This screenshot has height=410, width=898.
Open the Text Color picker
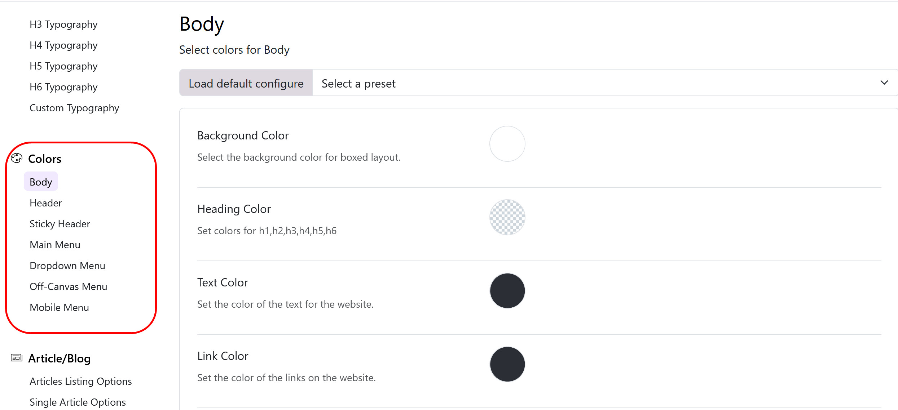click(x=507, y=290)
